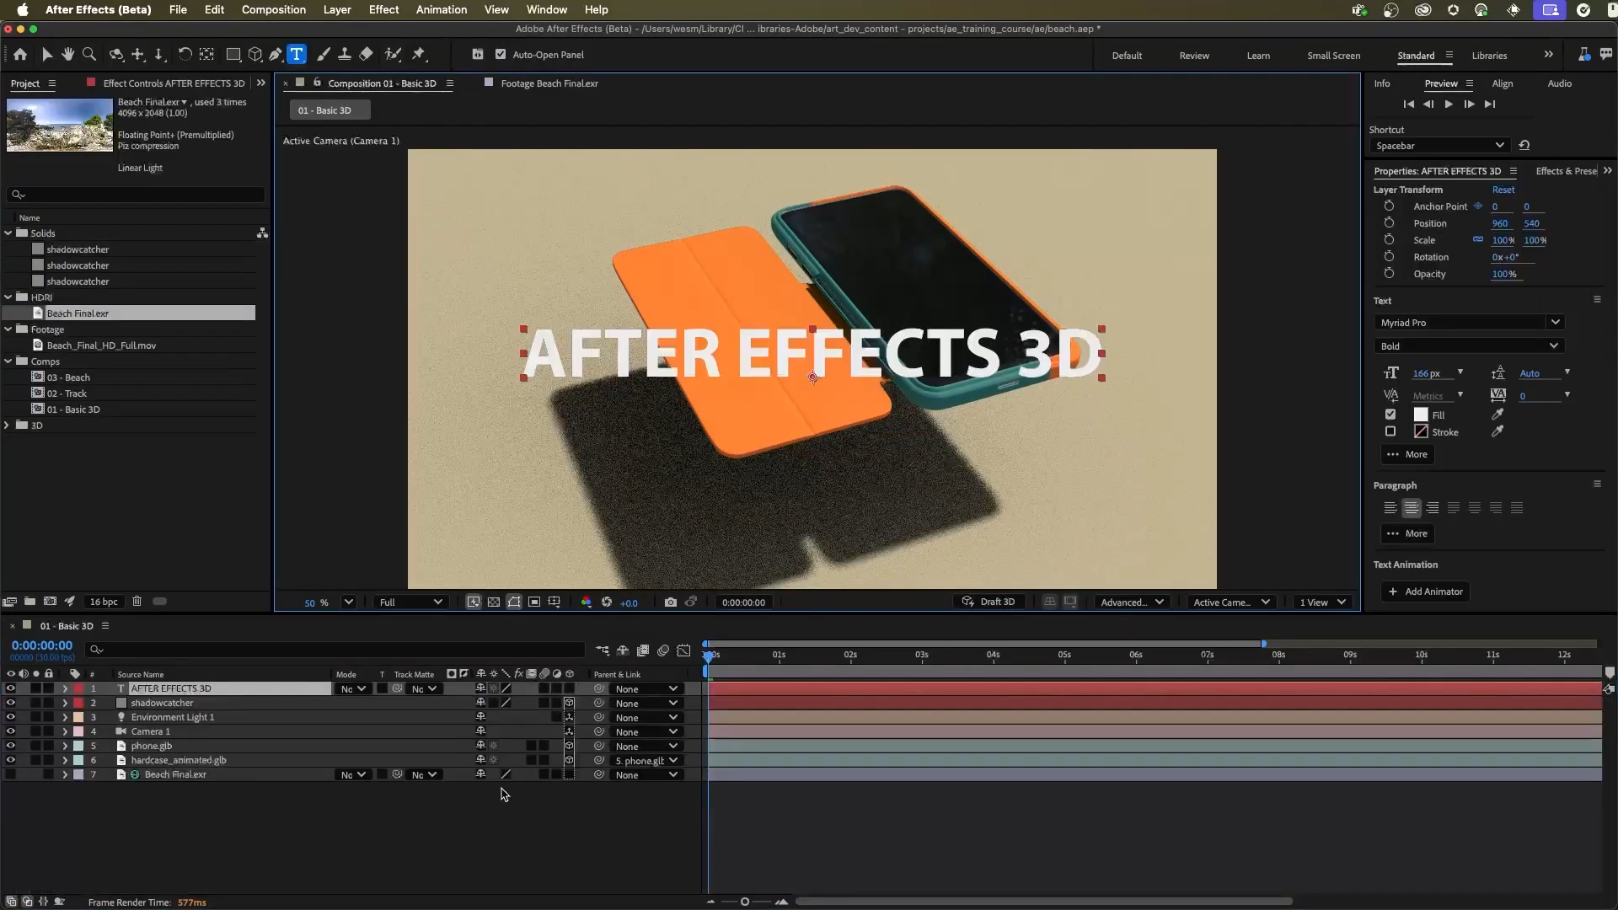Select the Clone Stamp tool
The height and width of the screenshot is (910, 1618).
(x=345, y=55)
